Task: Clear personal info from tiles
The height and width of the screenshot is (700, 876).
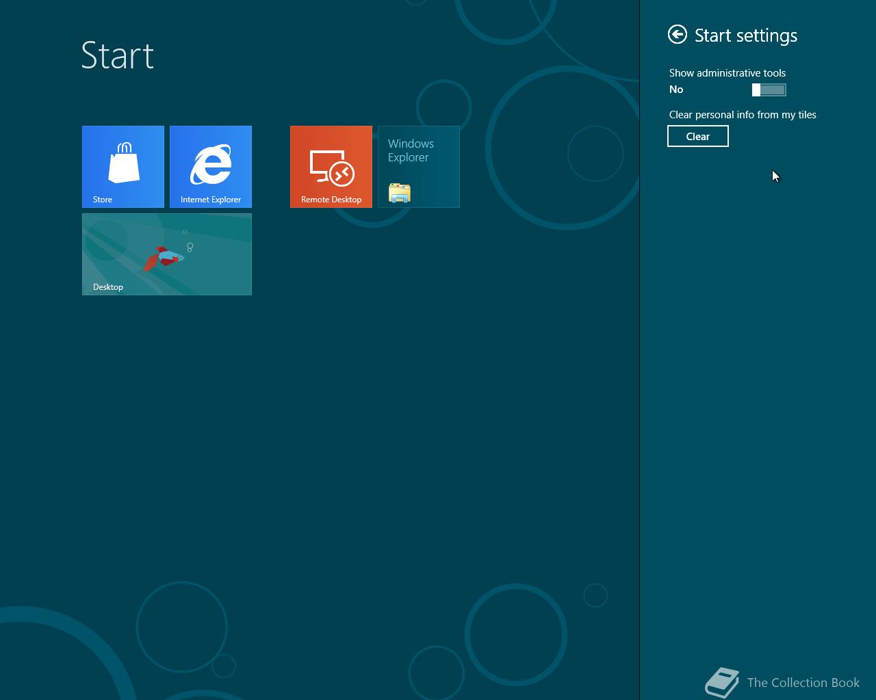Action: coord(697,136)
